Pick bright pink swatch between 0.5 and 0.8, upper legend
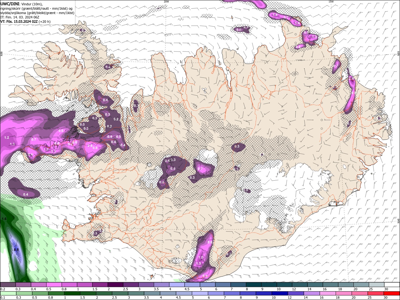Image resolution: width=400 pixels, height=300 pixels. [x=54, y=285]
